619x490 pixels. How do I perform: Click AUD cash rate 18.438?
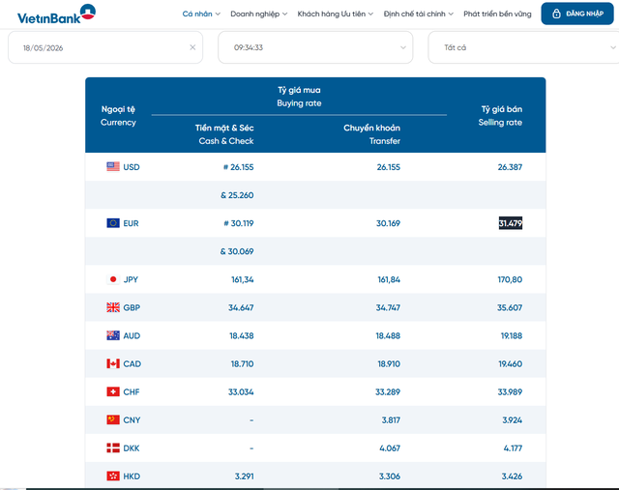pos(242,335)
